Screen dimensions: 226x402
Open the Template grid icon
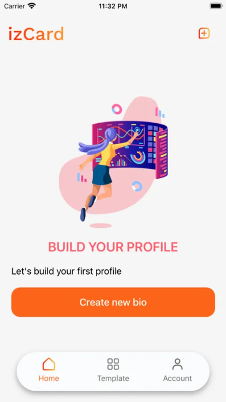point(113,364)
